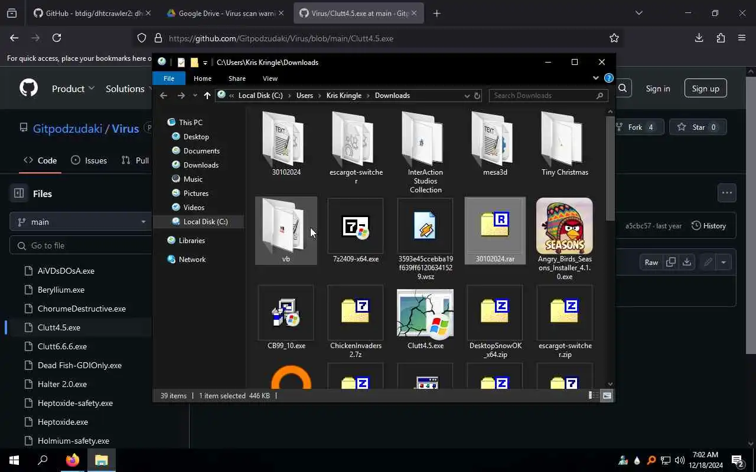Open the Raw file view
The image size is (756, 472).
[651, 263]
